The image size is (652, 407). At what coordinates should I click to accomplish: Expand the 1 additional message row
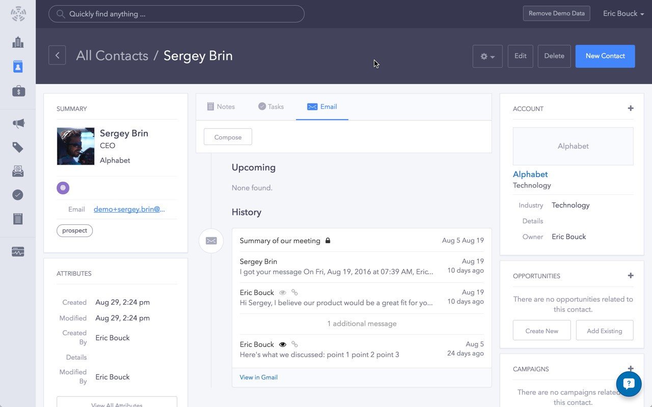[362, 324]
